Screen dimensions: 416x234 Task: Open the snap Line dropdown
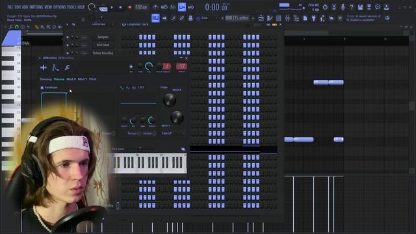tap(207, 18)
